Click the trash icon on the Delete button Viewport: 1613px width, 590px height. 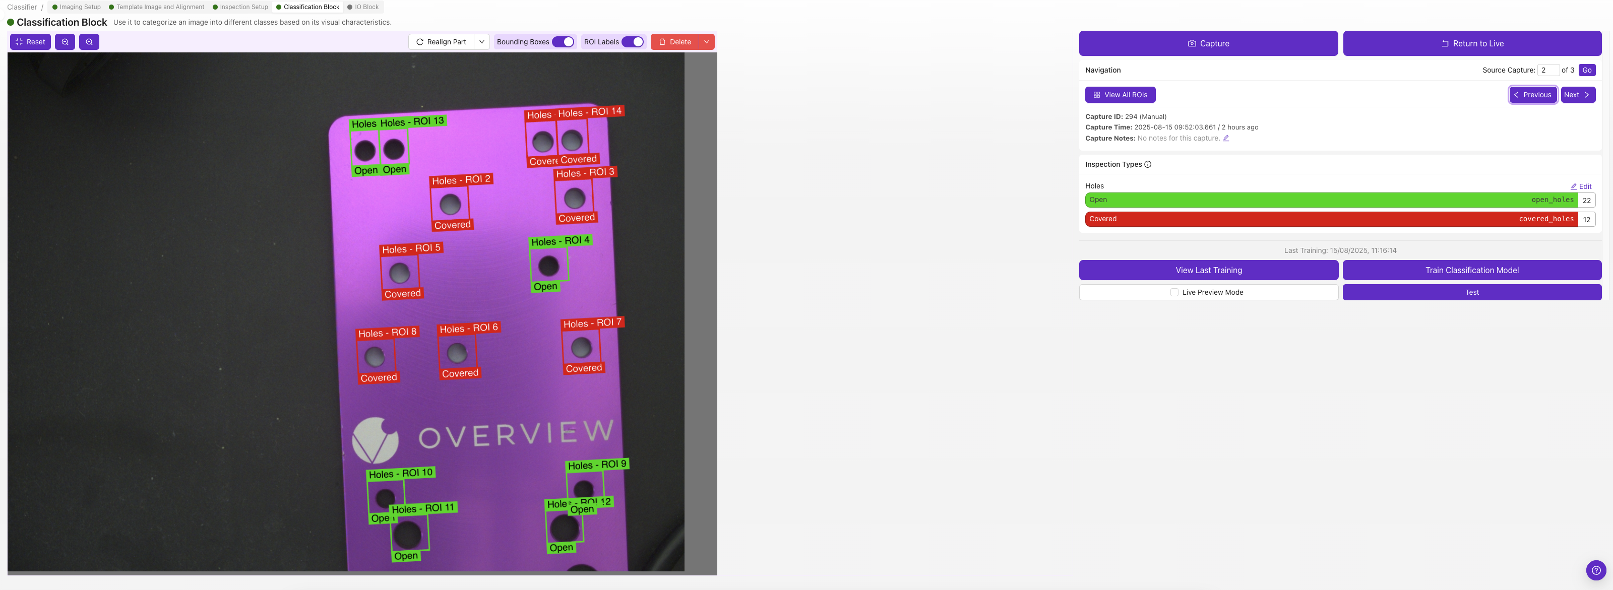click(x=662, y=41)
